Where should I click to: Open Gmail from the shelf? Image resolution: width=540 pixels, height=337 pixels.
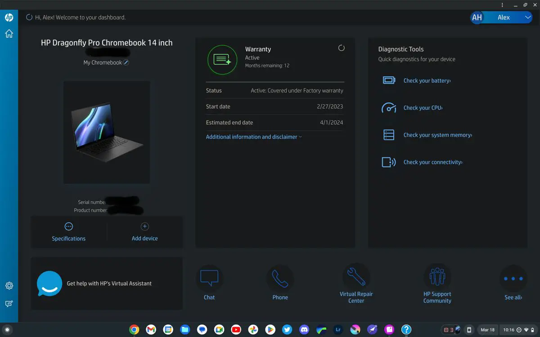pos(151,330)
